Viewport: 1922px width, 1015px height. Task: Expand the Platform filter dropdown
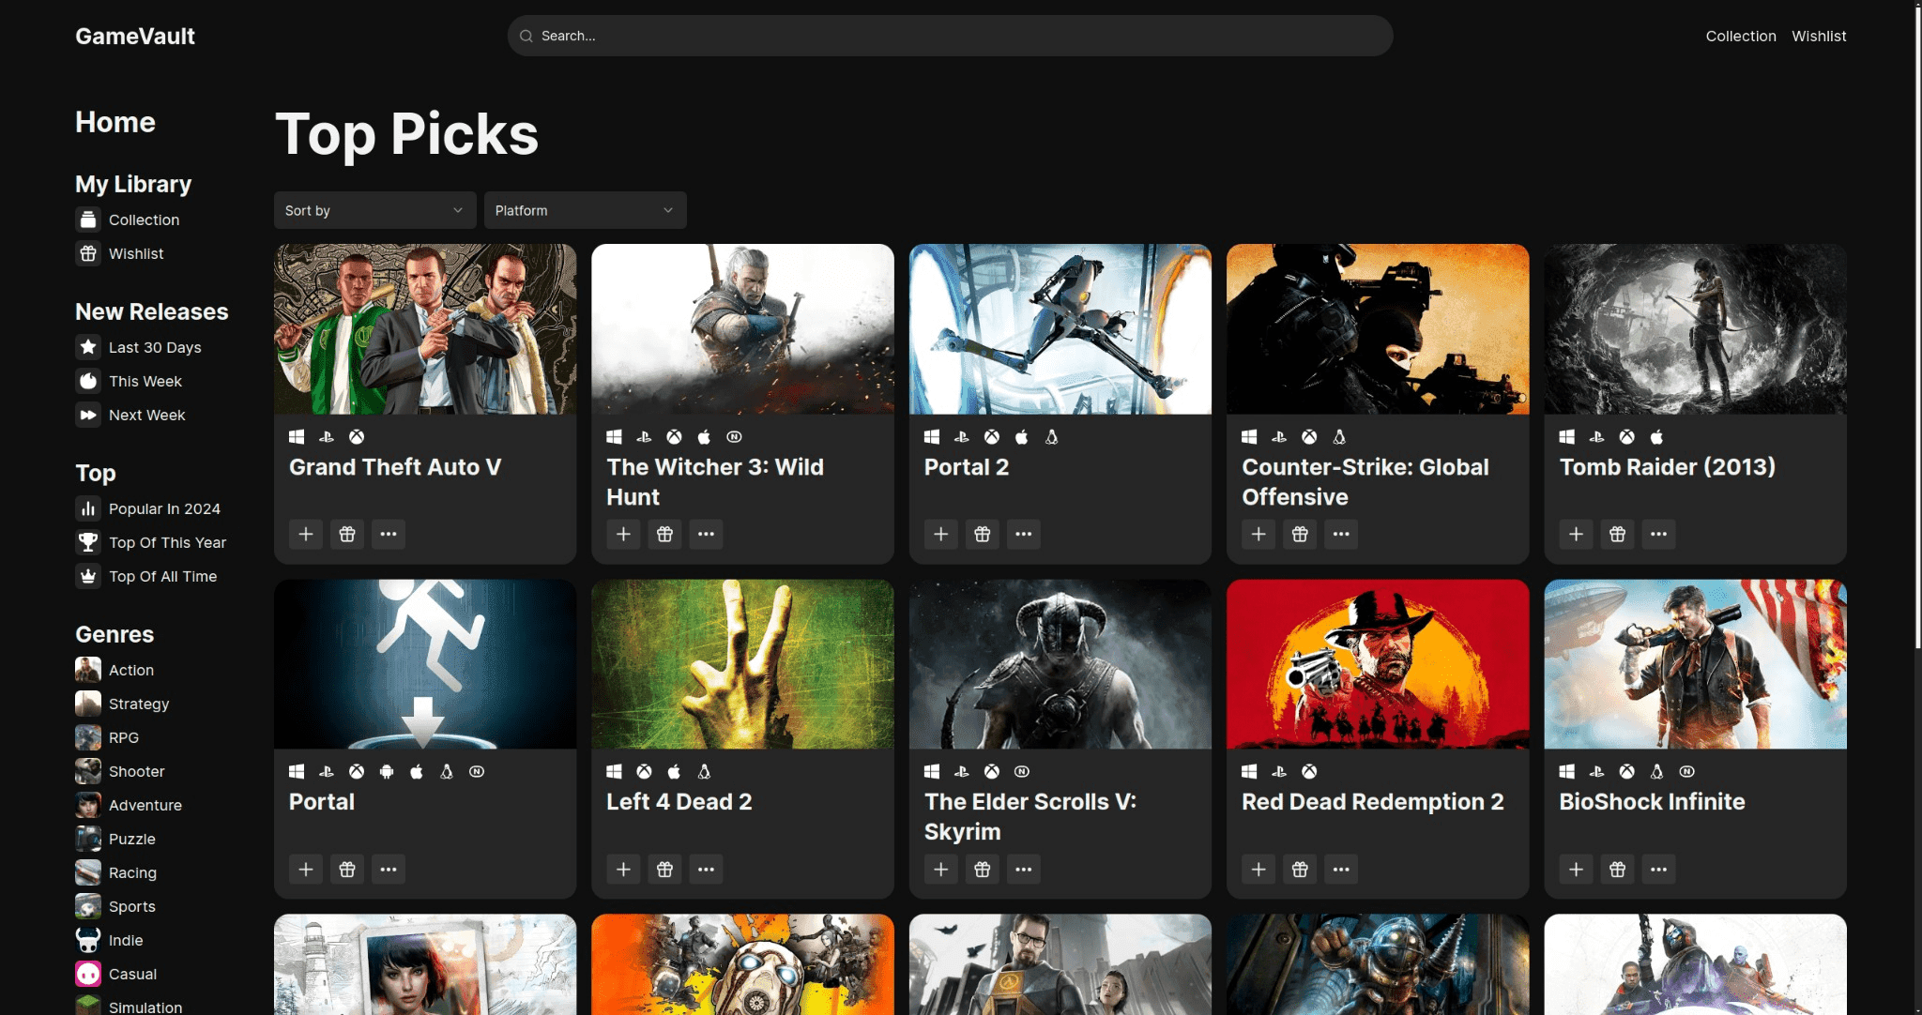click(585, 210)
